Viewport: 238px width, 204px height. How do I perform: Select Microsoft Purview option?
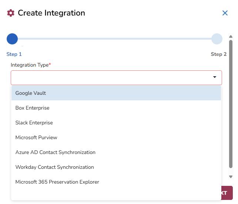[36, 138]
